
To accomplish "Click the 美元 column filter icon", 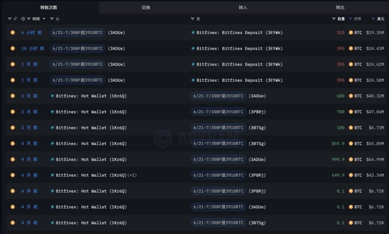I will pos(373,18).
